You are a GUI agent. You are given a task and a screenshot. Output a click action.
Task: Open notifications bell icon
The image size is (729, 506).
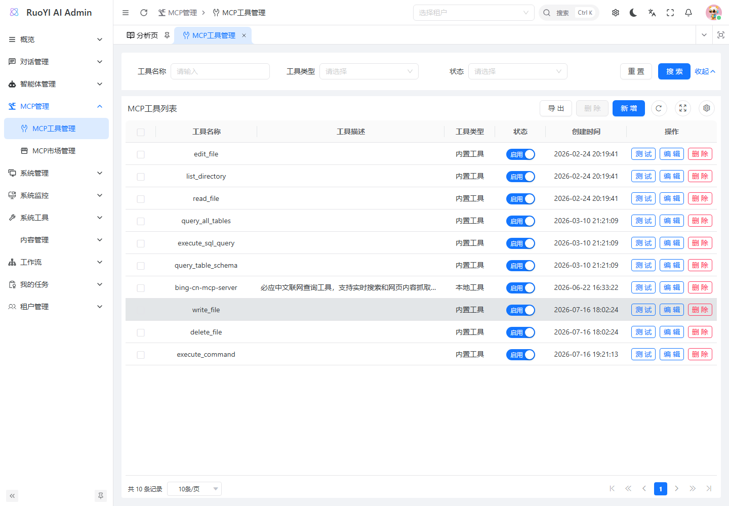click(688, 13)
